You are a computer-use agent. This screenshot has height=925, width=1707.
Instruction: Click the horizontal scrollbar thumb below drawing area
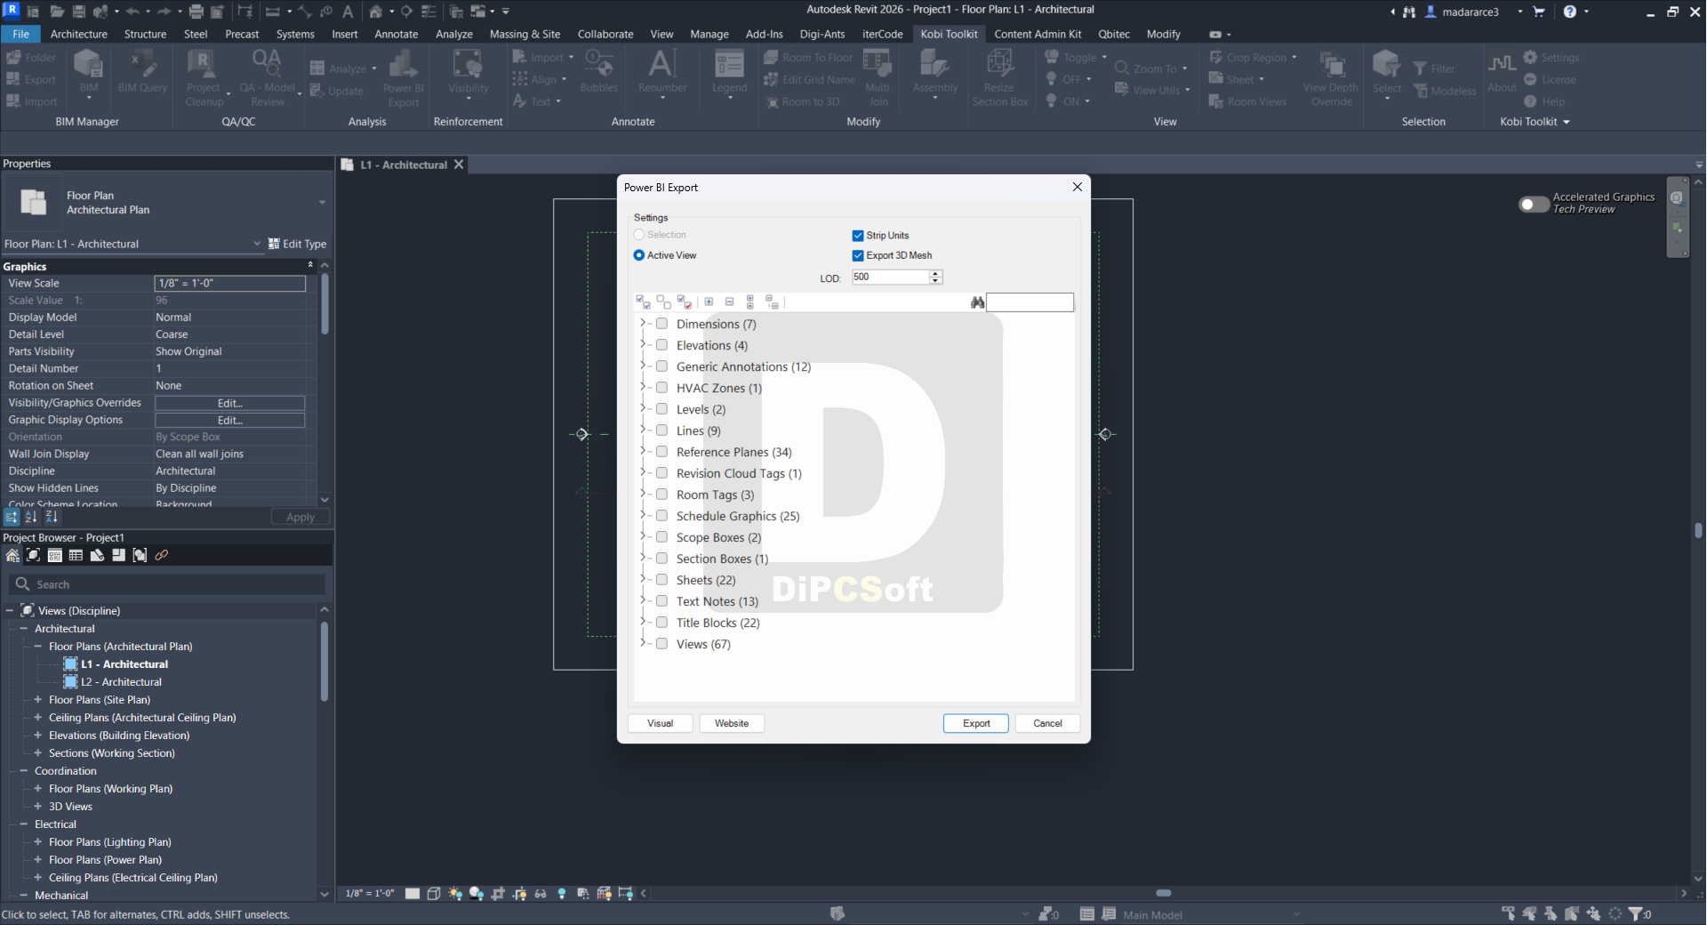[x=1163, y=893]
